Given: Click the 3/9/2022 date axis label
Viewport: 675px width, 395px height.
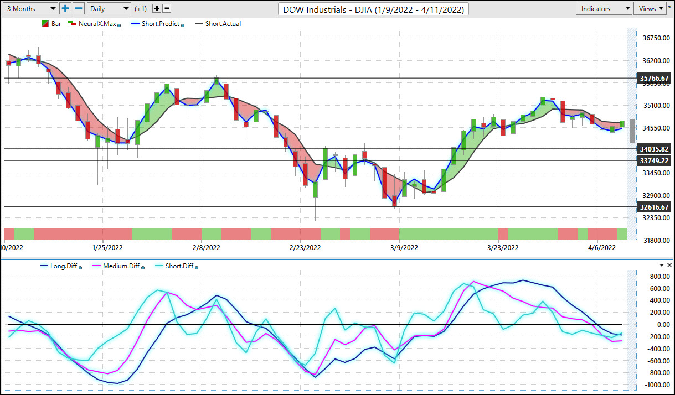Looking at the screenshot, I should point(404,248).
